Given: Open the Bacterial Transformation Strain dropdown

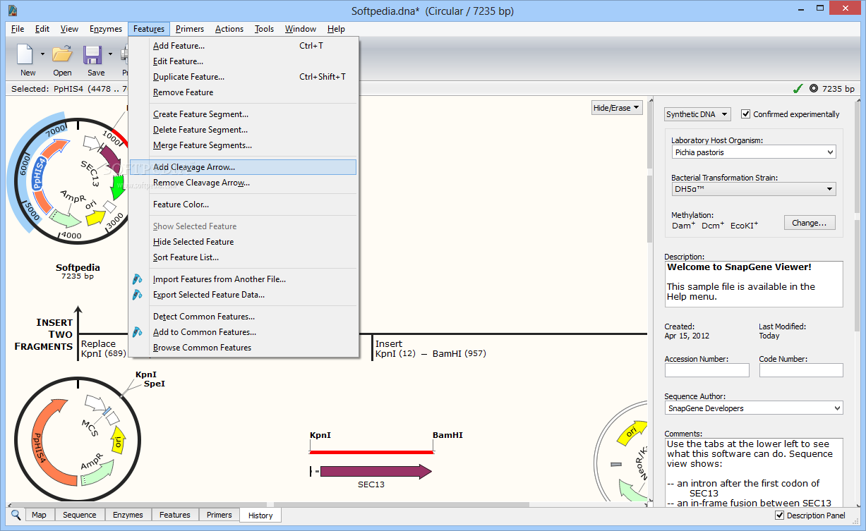Looking at the screenshot, I should pos(753,189).
